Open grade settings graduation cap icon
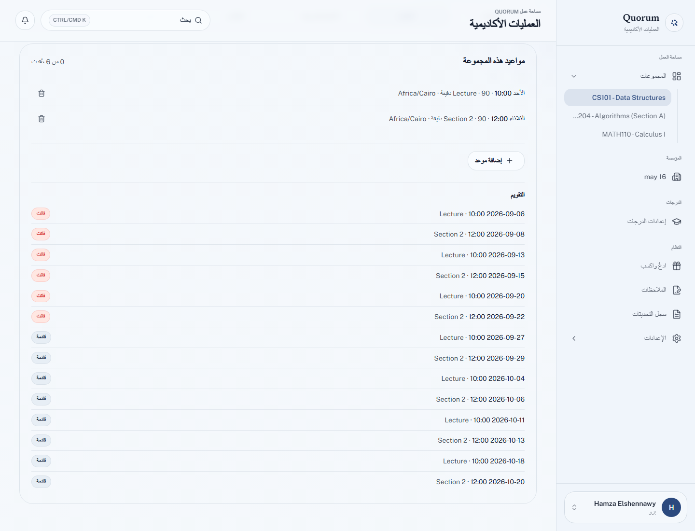This screenshot has height=531, width=695. pos(677,222)
